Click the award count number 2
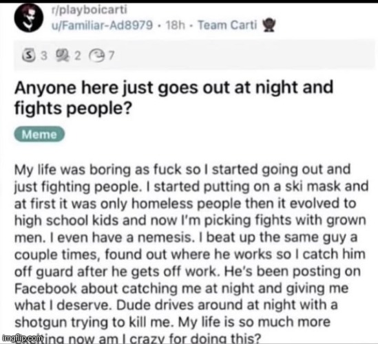Image resolution: width=378 pixels, height=344 pixels. pyautogui.click(x=77, y=56)
